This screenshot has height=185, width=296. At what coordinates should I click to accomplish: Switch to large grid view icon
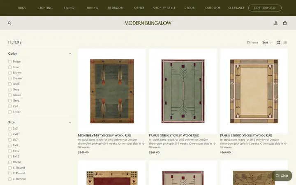[279, 42]
